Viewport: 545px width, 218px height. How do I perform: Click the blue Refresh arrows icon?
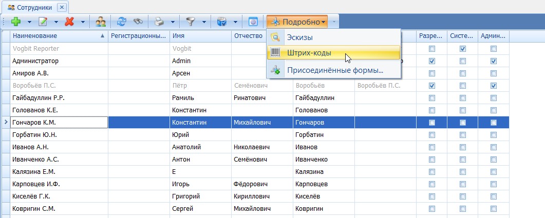(x=122, y=22)
